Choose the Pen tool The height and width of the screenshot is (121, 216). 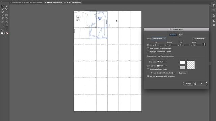[x=3, y=9]
